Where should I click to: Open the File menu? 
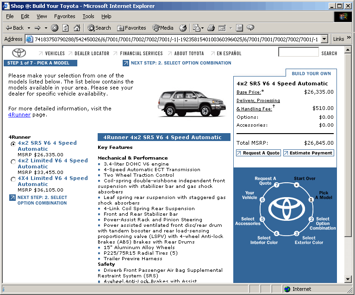point(10,16)
